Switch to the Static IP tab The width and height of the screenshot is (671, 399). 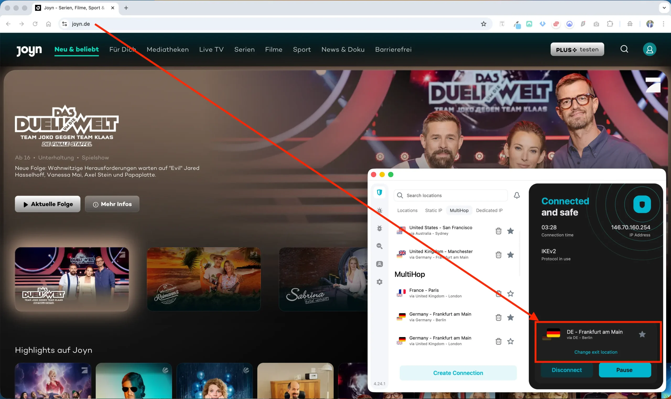[x=433, y=211]
